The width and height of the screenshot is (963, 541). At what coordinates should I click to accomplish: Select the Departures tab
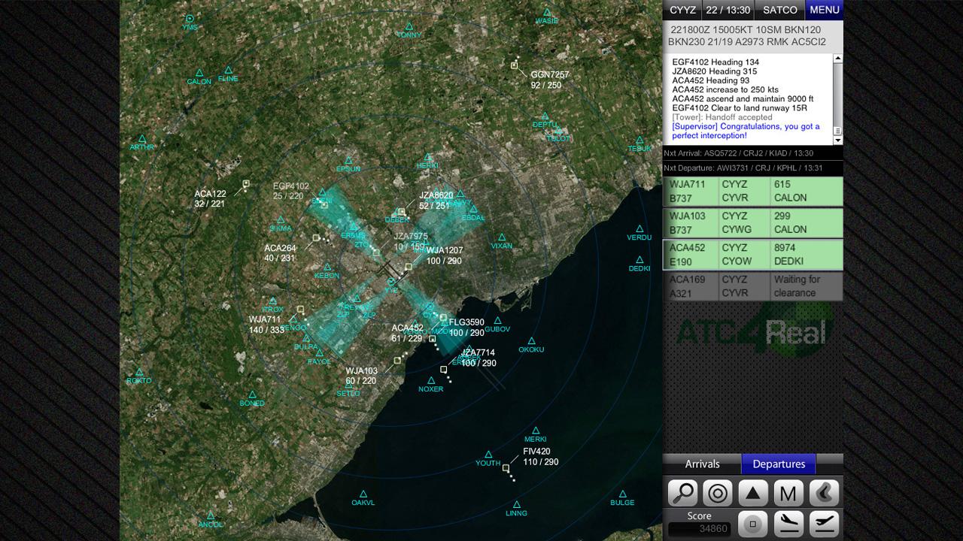(779, 464)
